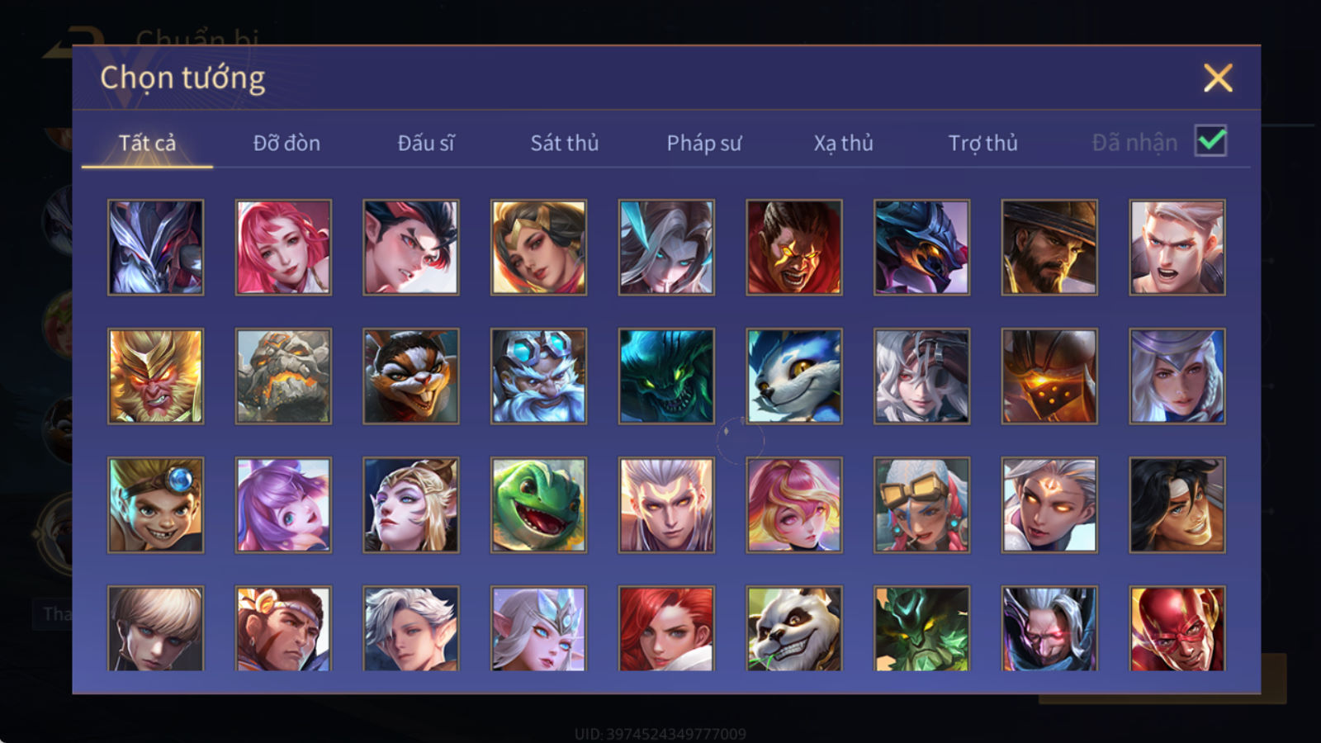This screenshot has width=1321, height=743.
Task: Switch to the Đỡ đòn tab
Action: point(286,143)
